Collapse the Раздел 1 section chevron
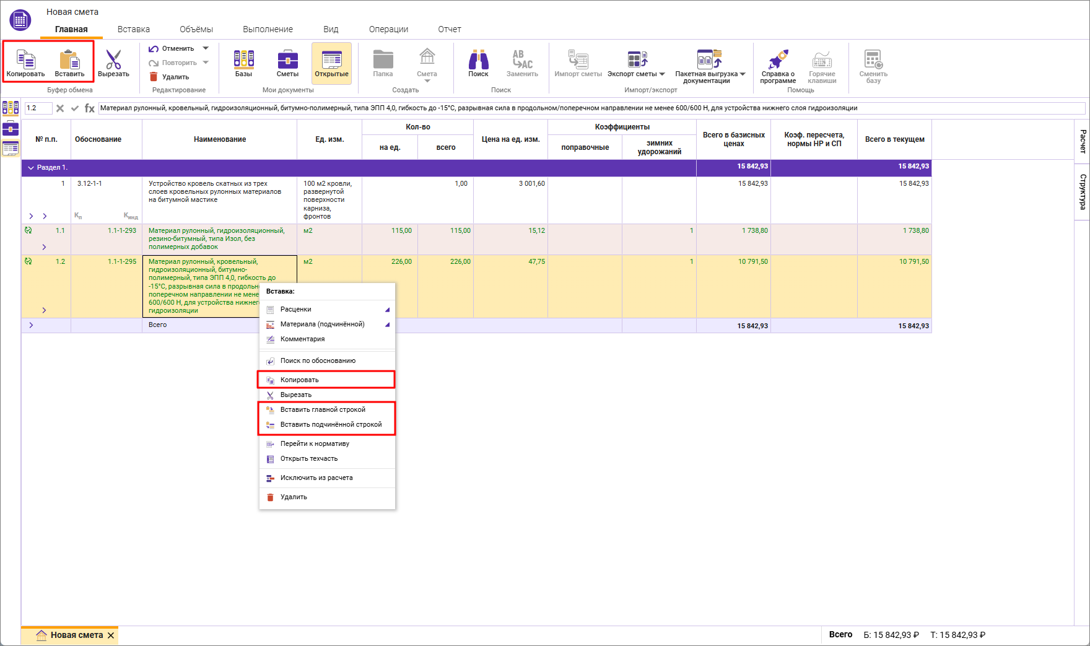This screenshot has height=646, width=1090. [x=30, y=168]
